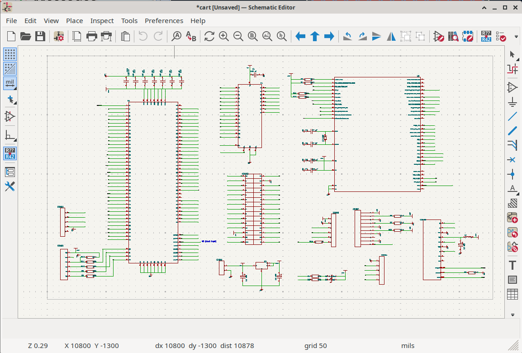This screenshot has height=353, width=522.
Task: Toggle automatic annotation in left toolbar
Action: (10, 153)
